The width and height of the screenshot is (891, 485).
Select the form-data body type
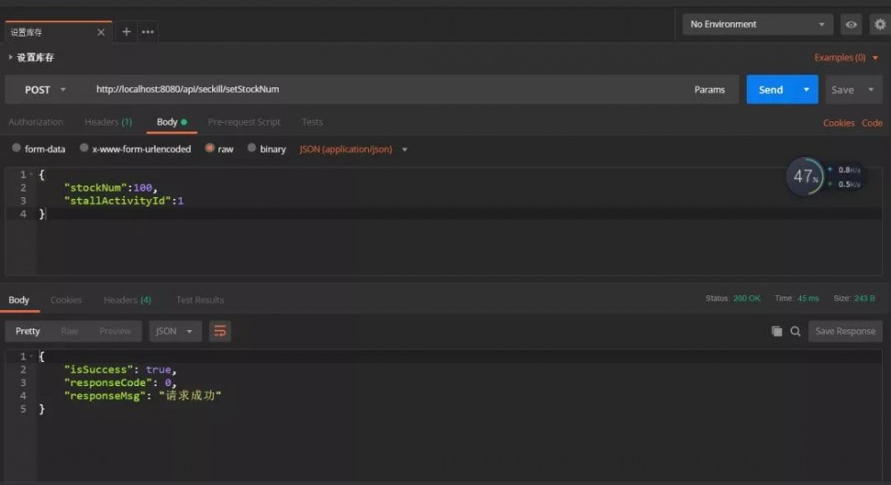coord(17,149)
